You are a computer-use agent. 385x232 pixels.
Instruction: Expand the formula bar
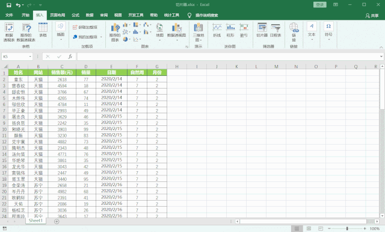coord(381,57)
